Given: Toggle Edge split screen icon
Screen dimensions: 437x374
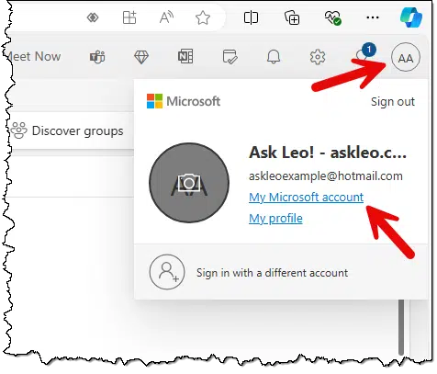Looking at the screenshot, I should point(251,17).
